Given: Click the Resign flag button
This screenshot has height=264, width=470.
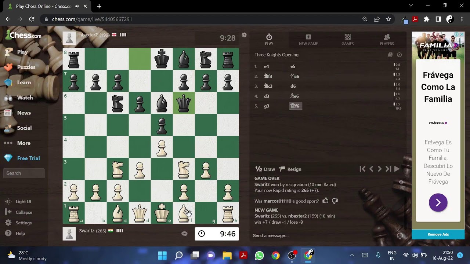Looking at the screenshot, I should tap(290, 169).
